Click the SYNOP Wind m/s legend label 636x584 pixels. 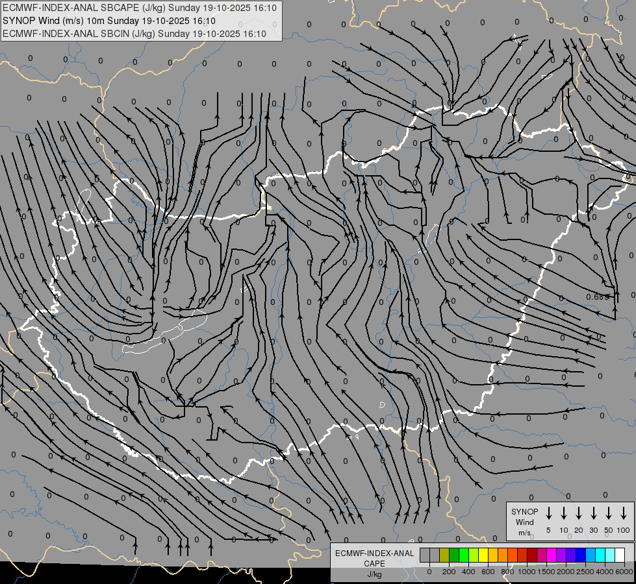(524, 522)
